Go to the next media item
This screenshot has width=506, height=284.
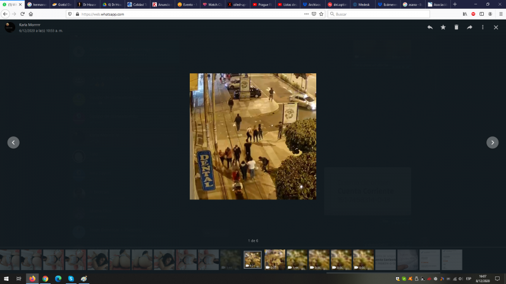tap(492, 143)
